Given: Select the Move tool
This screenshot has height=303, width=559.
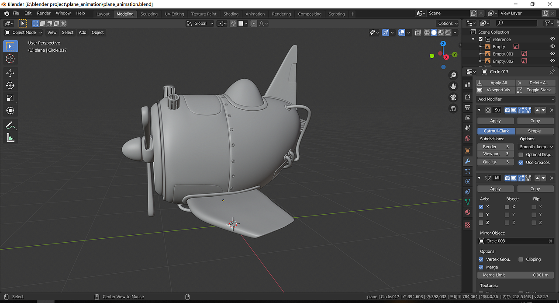Looking at the screenshot, I should pos(10,73).
